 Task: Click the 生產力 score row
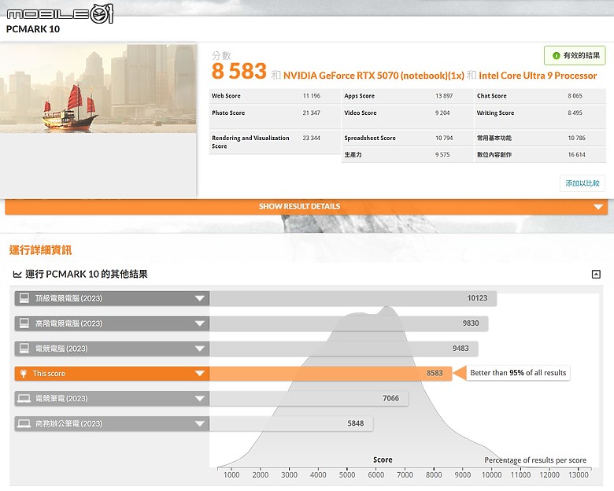[x=407, y=155]
